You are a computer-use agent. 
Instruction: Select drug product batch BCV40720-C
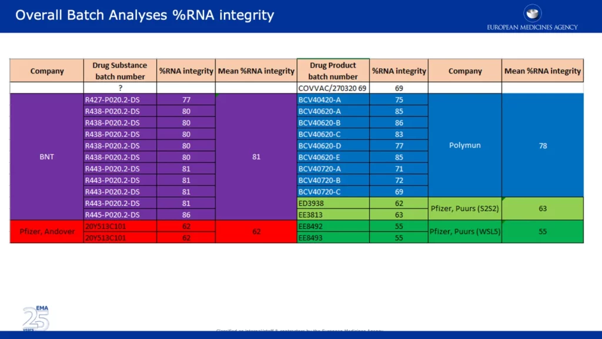click(320, 192)
